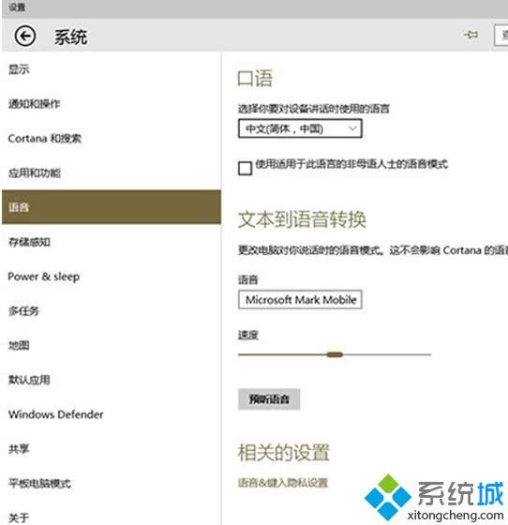
Task: Click the 速度 speed slider thumb
Action: pyautogui.click(x=335, y=354)
